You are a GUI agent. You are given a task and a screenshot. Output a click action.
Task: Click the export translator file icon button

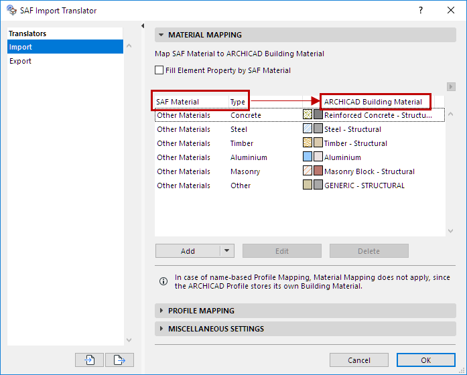[x=119, y=360]
